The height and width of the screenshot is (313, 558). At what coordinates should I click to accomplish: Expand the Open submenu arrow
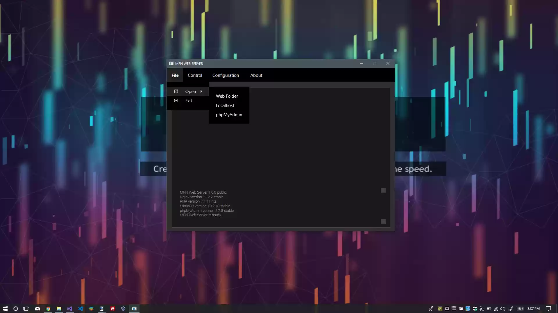(x=201, y=91)
